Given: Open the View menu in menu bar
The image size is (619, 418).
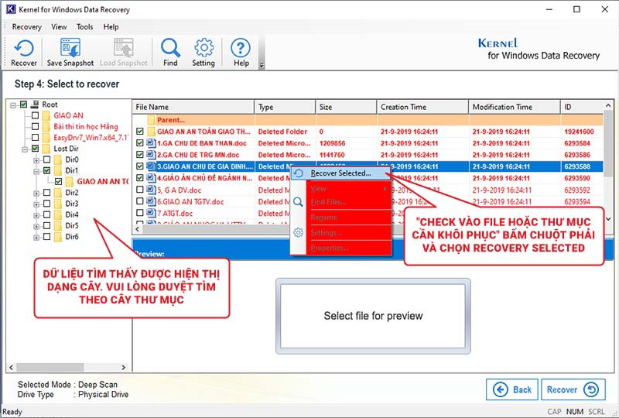Looking at the screenshot, I should pyautogui.click(x=59, y=27).
